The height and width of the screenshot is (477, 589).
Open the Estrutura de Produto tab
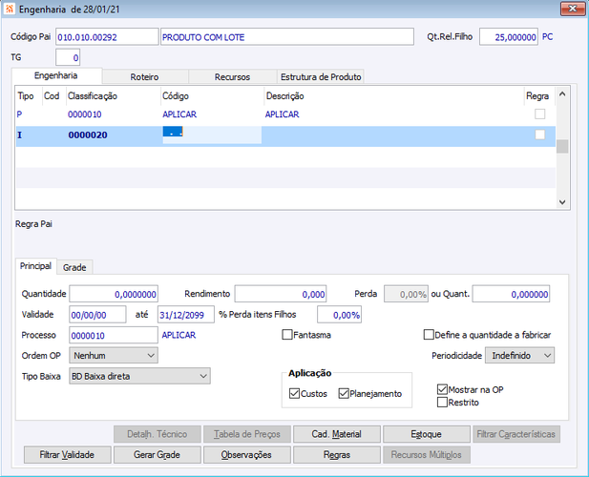click(x=319, y=76)
